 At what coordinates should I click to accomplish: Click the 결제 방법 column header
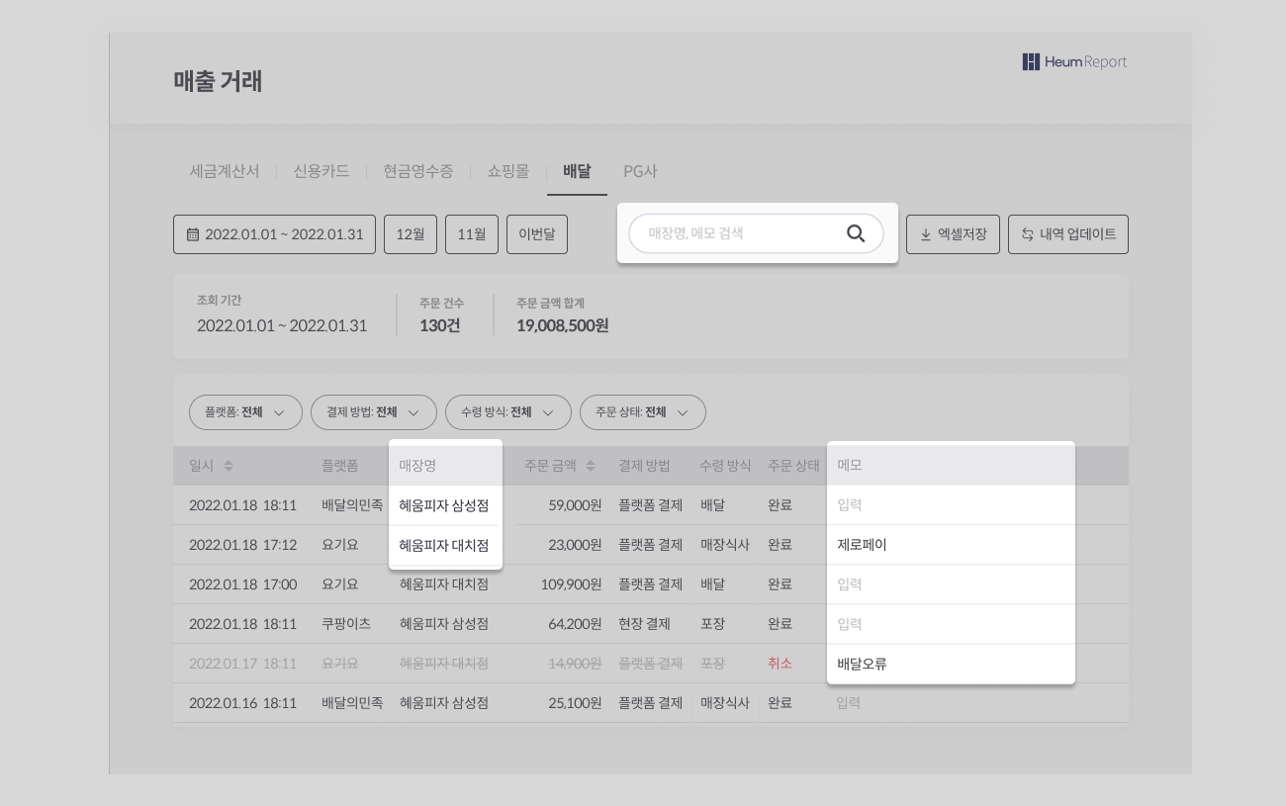[644, 465]
